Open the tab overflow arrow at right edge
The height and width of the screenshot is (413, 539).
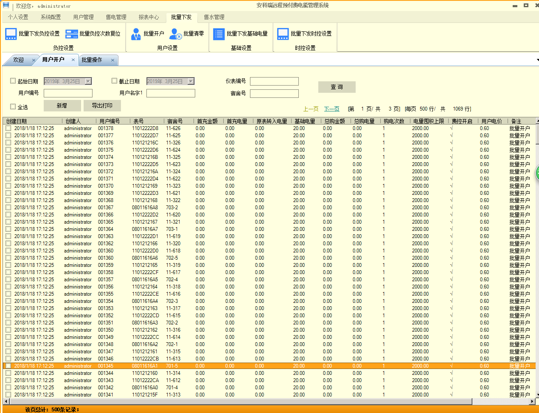(537, 60)
